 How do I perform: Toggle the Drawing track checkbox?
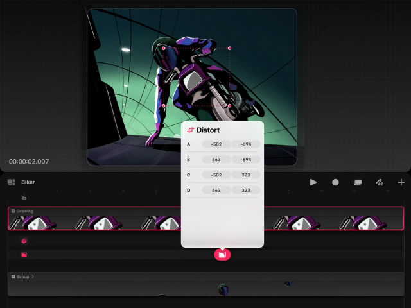[13, 211]
